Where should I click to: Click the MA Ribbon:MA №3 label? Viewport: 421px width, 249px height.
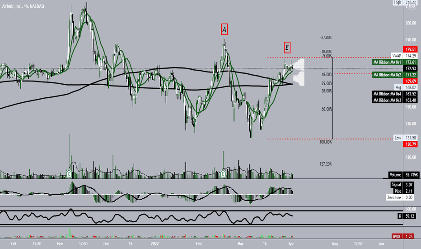tap(395, 100)
